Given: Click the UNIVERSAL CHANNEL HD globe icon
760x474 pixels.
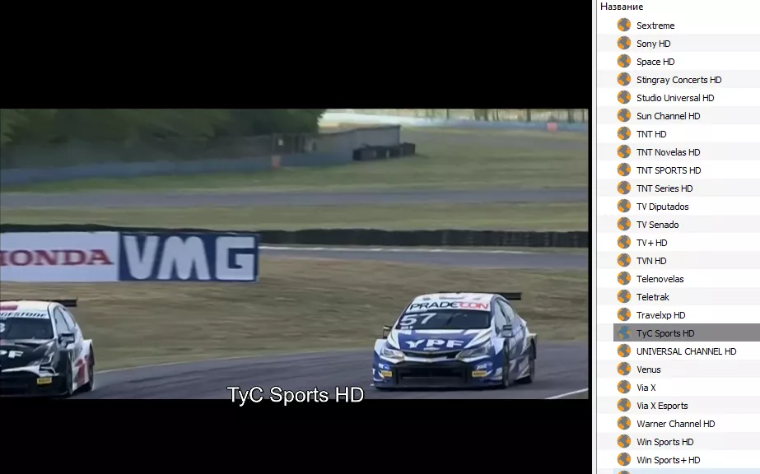Looking at the screenshot, I should (624, 351).
